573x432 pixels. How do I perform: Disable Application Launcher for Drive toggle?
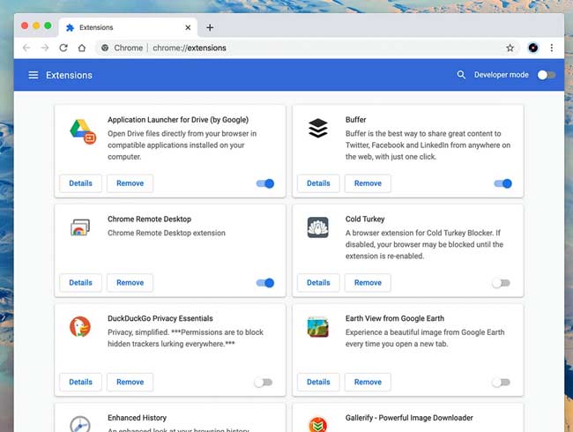tap(264, 183)
